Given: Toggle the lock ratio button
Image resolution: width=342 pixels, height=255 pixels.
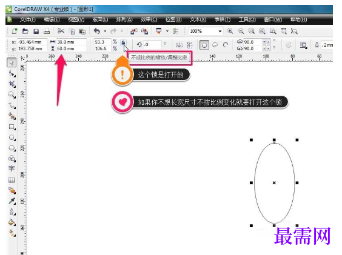Looking at the screenshot, I should tap(123, 42).
